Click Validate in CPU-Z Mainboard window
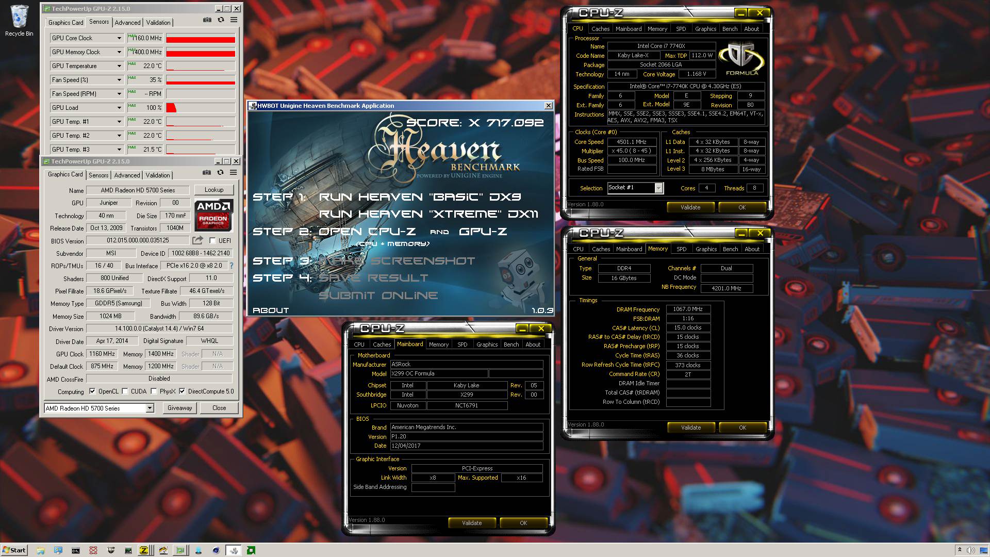990x557 pixels. click(x=472, y=523)
